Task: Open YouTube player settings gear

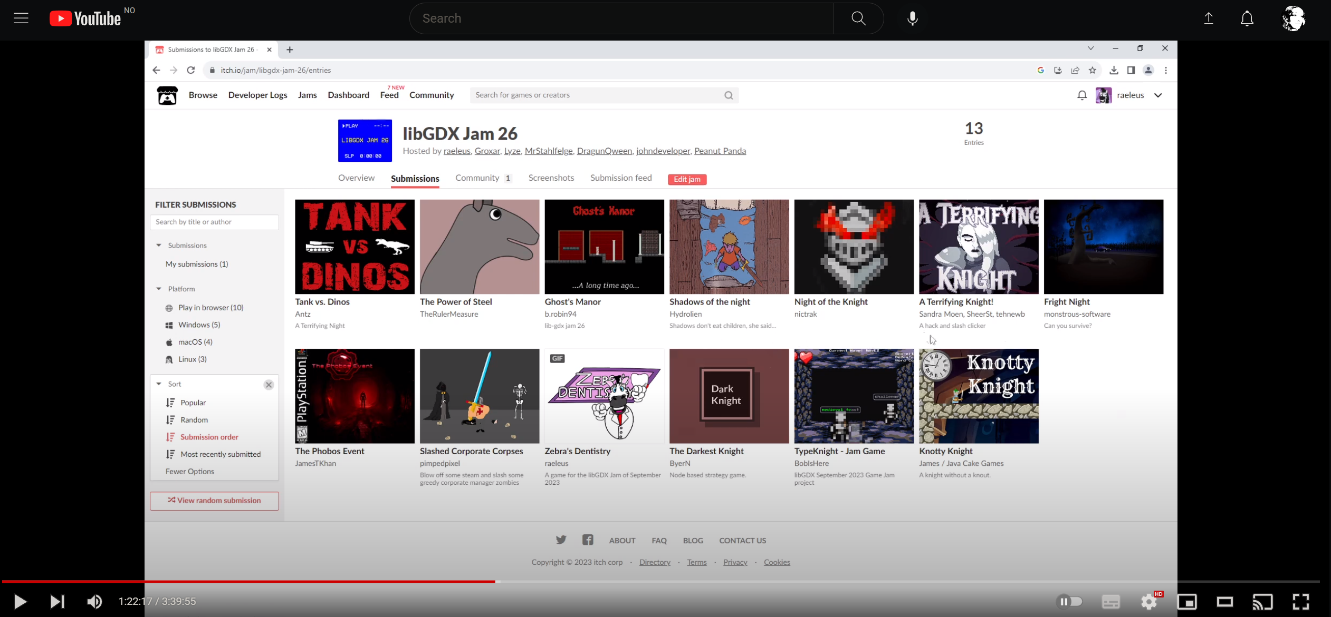Action: click(x=1149, y=601)
